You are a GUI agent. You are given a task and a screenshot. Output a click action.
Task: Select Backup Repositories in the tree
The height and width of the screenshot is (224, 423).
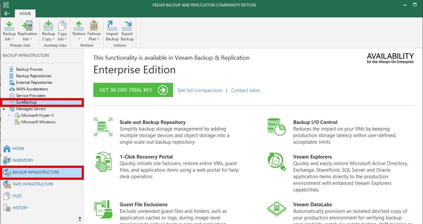click(x=33, y=76)
